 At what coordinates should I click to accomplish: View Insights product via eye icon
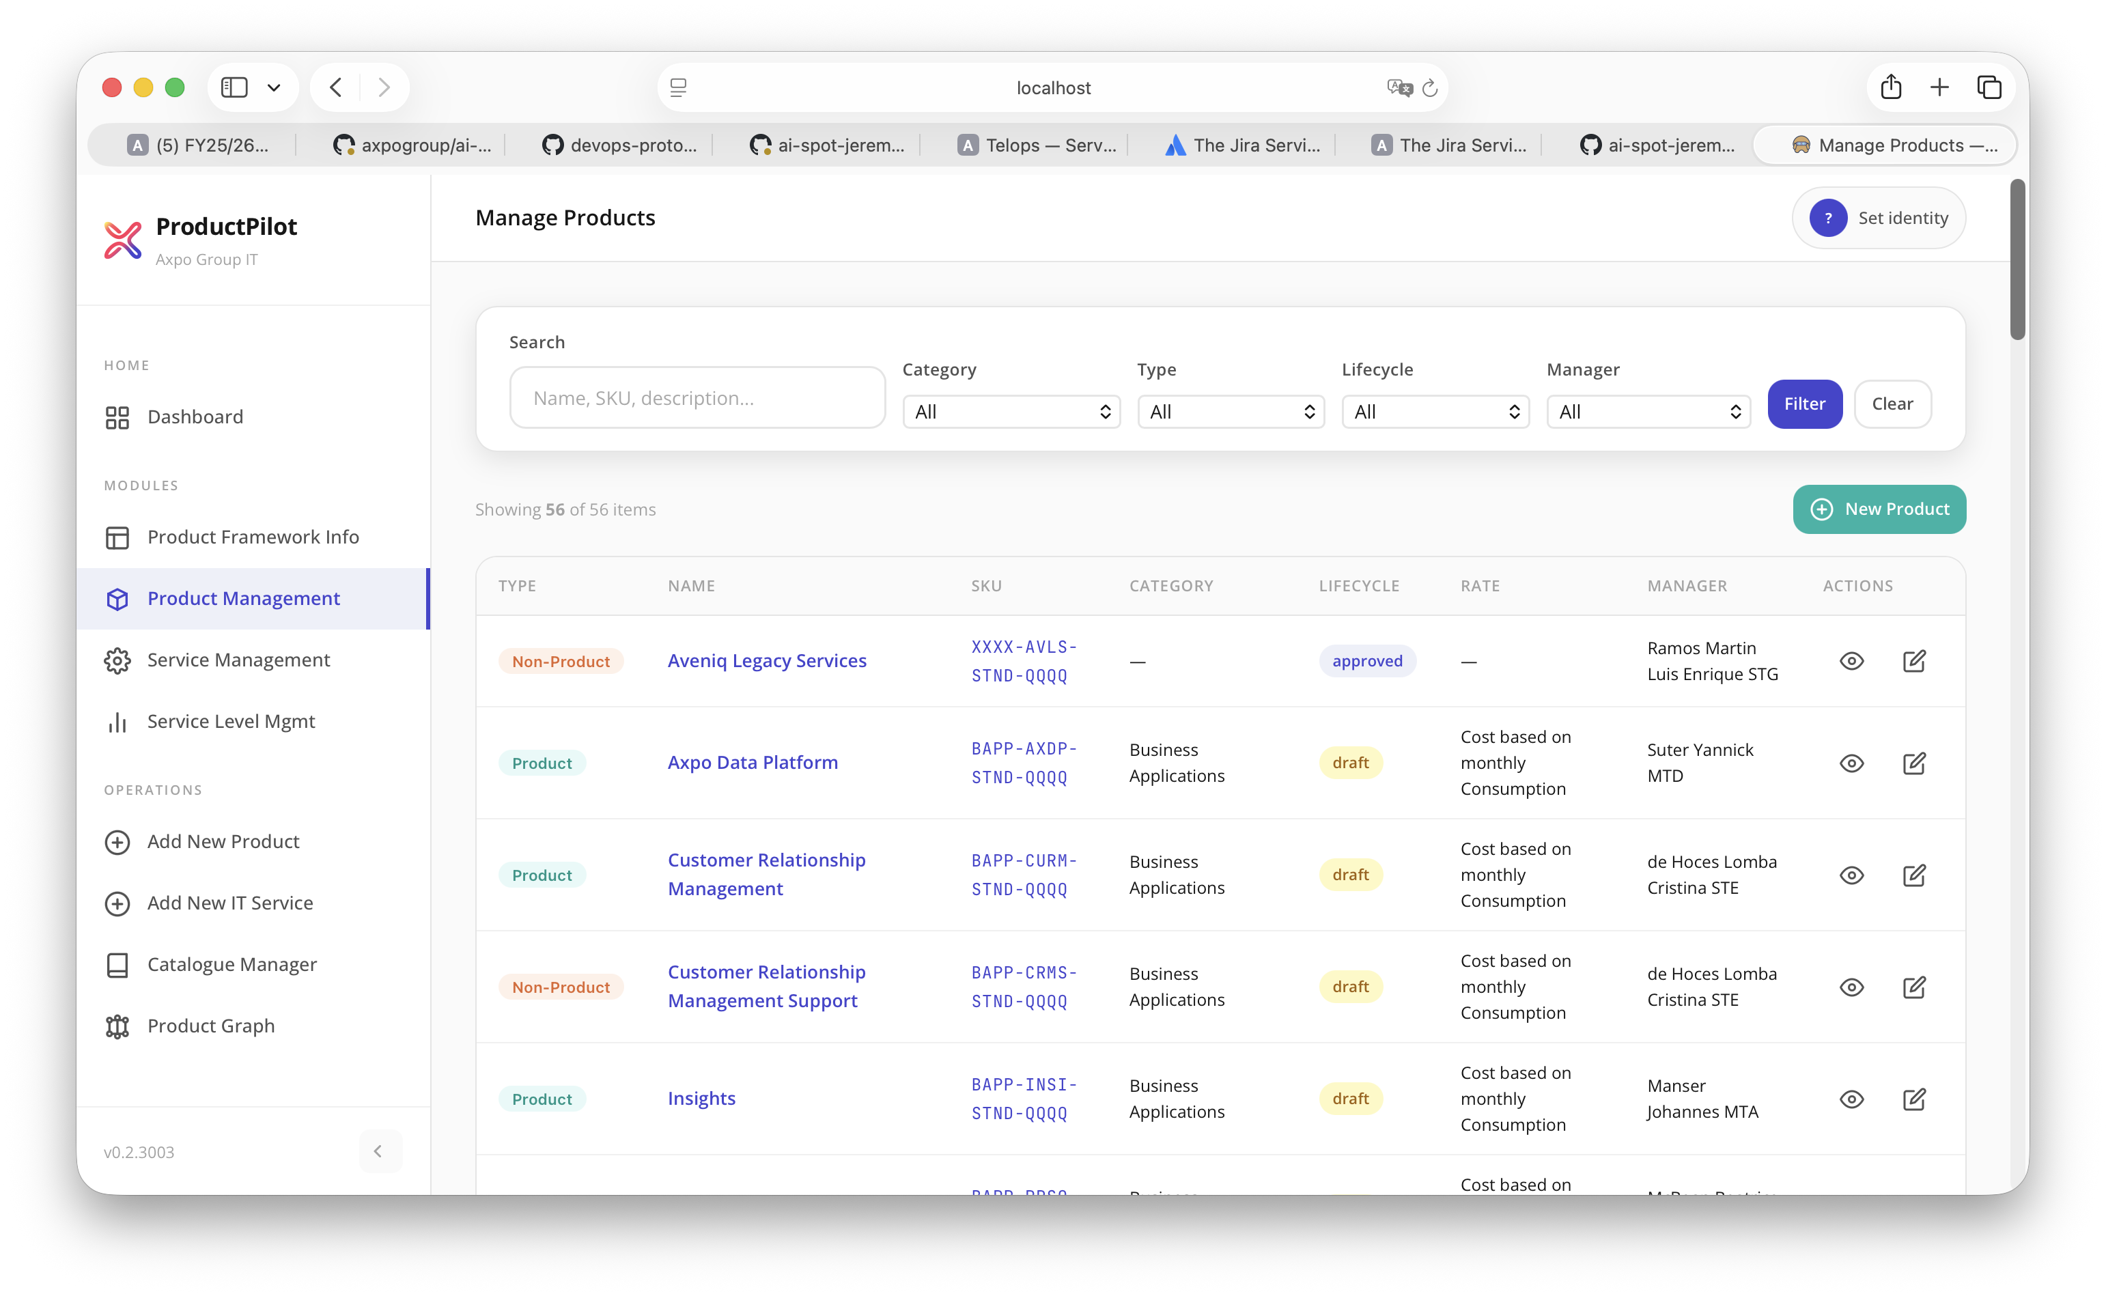(x=1851, y=1100)
